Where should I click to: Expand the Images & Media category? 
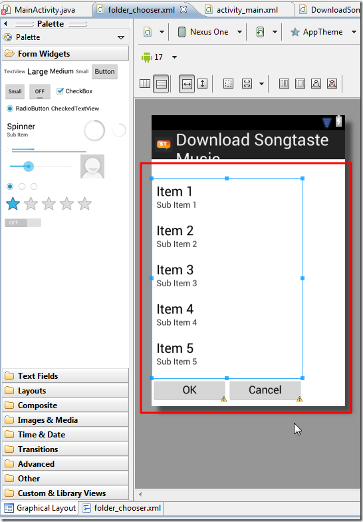click(x=65, y=419)
